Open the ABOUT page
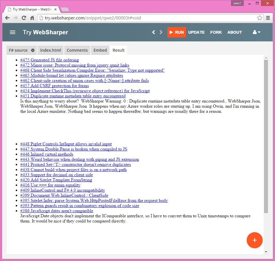 [x=234, y=32]
